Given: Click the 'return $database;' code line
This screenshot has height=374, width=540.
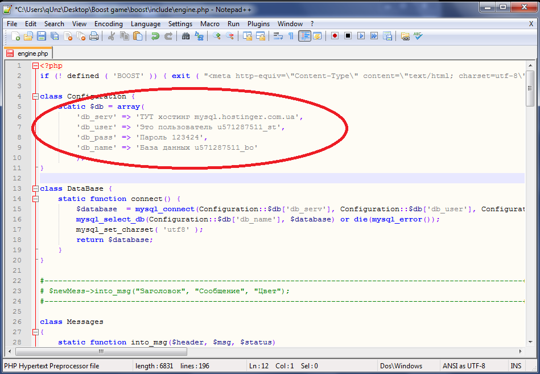Looking at the screenshot, I should pos(114,240).
